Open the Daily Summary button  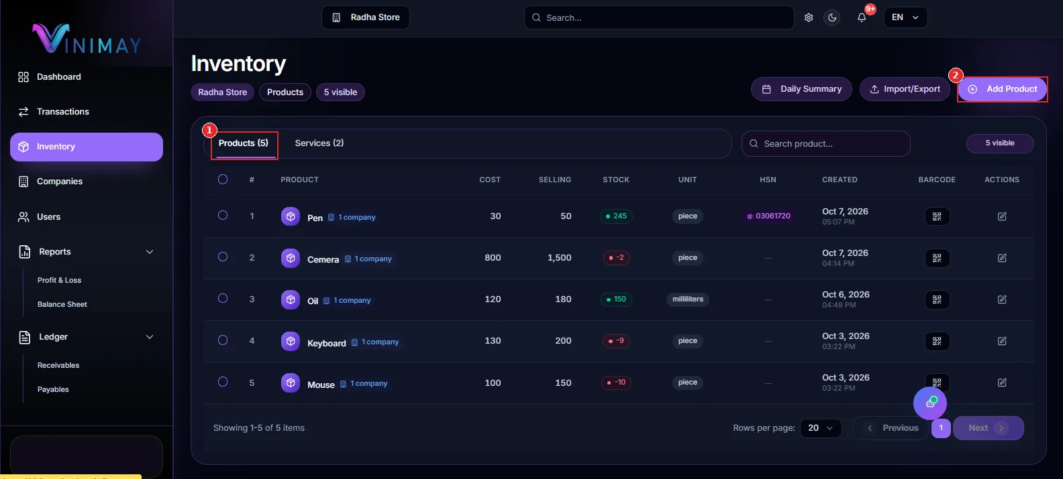[x=801, y=89]
